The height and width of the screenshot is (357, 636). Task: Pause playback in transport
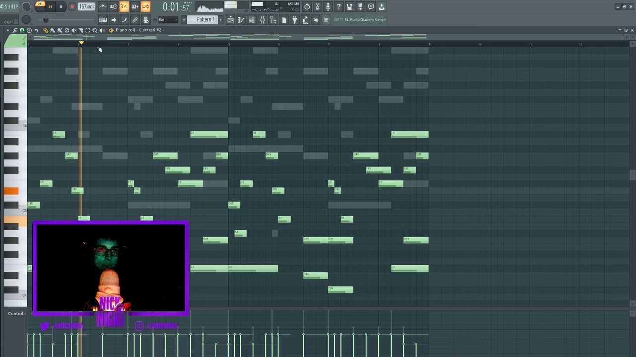[x=50, y=7]
